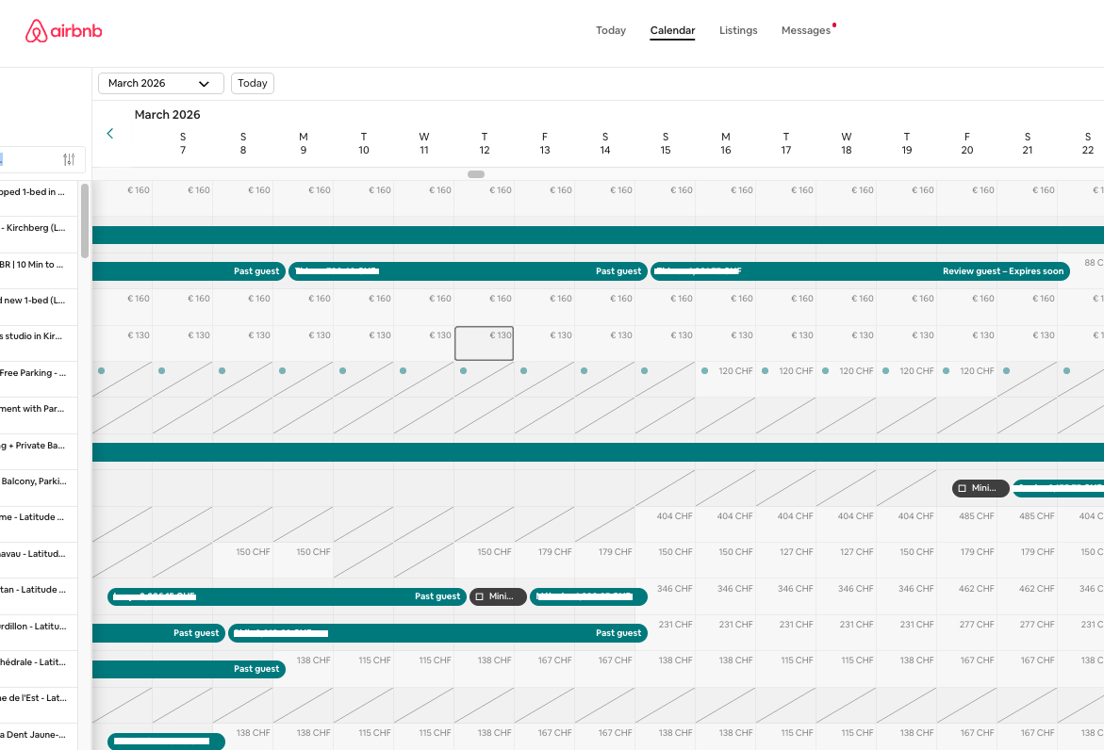
Task: Click the red Messages notification dot
Action: [834, 25]
